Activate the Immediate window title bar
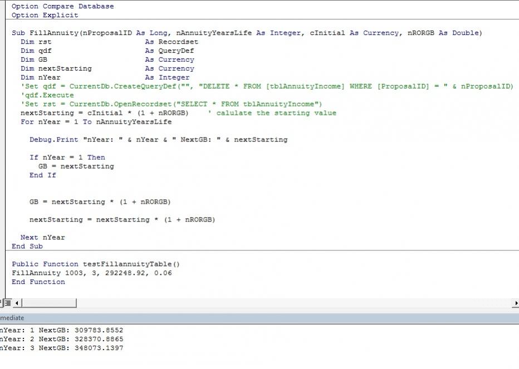This screenshot has width=519, height=369. (259, 318)
